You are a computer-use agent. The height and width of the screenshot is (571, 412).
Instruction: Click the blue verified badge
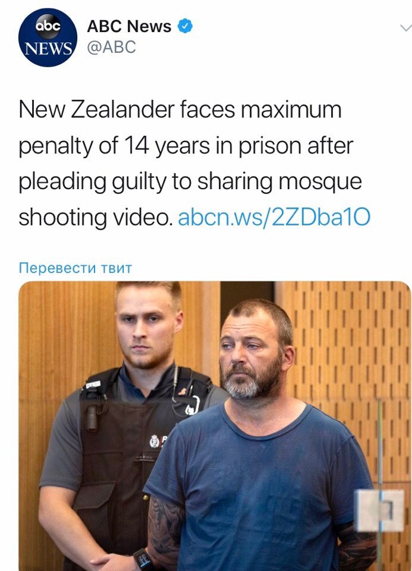pyautogui.click(x=185, y=26)
